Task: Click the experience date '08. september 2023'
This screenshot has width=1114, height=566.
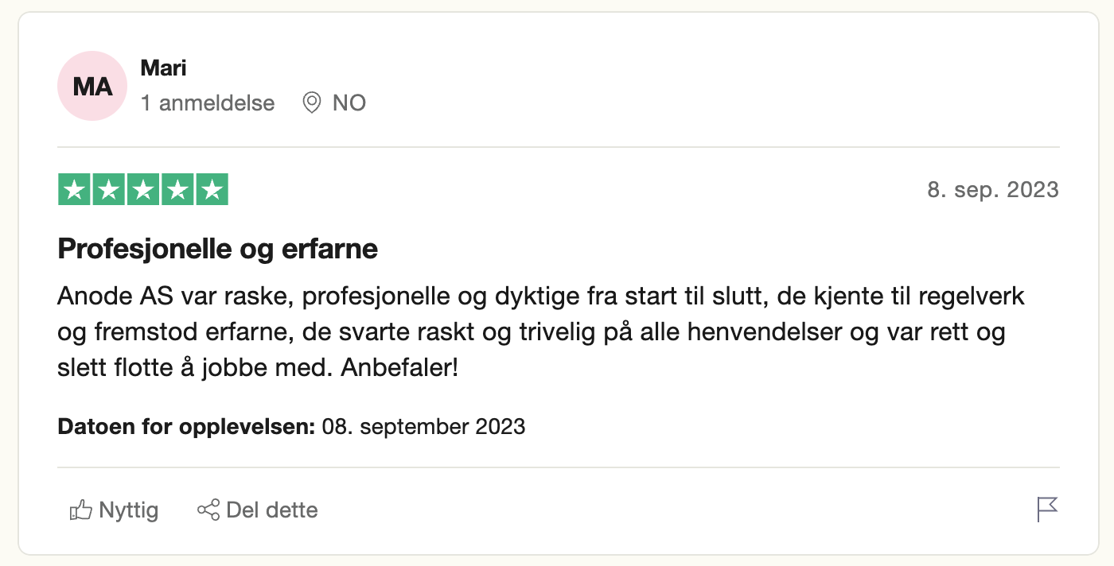Action: tap(423, 427)
